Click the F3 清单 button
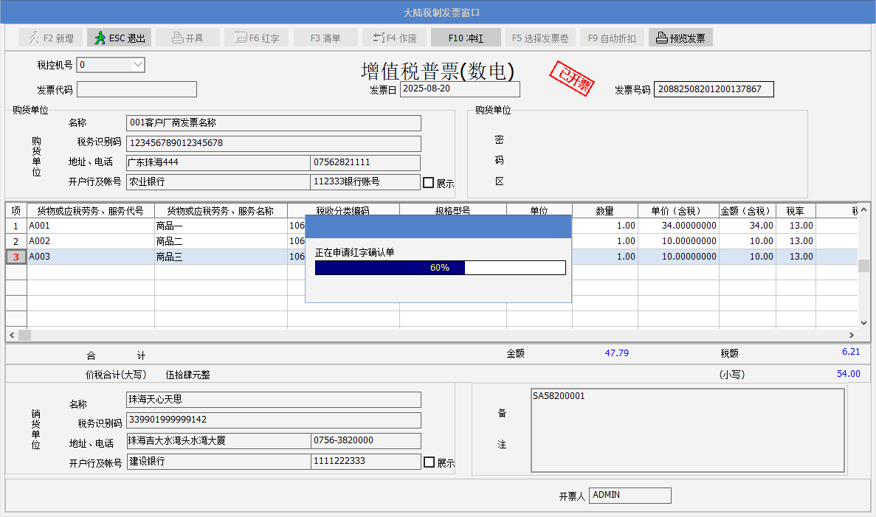This screenshot has height=517, width=876. click(325, 38)
